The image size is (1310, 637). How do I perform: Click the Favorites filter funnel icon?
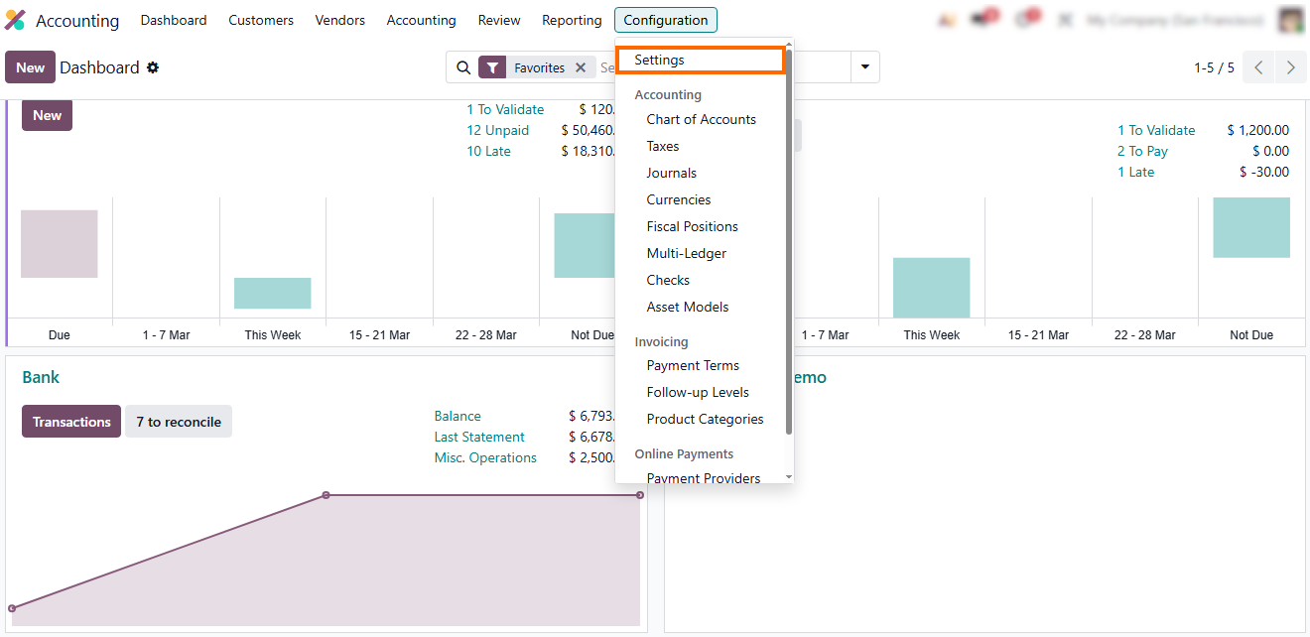492,67
